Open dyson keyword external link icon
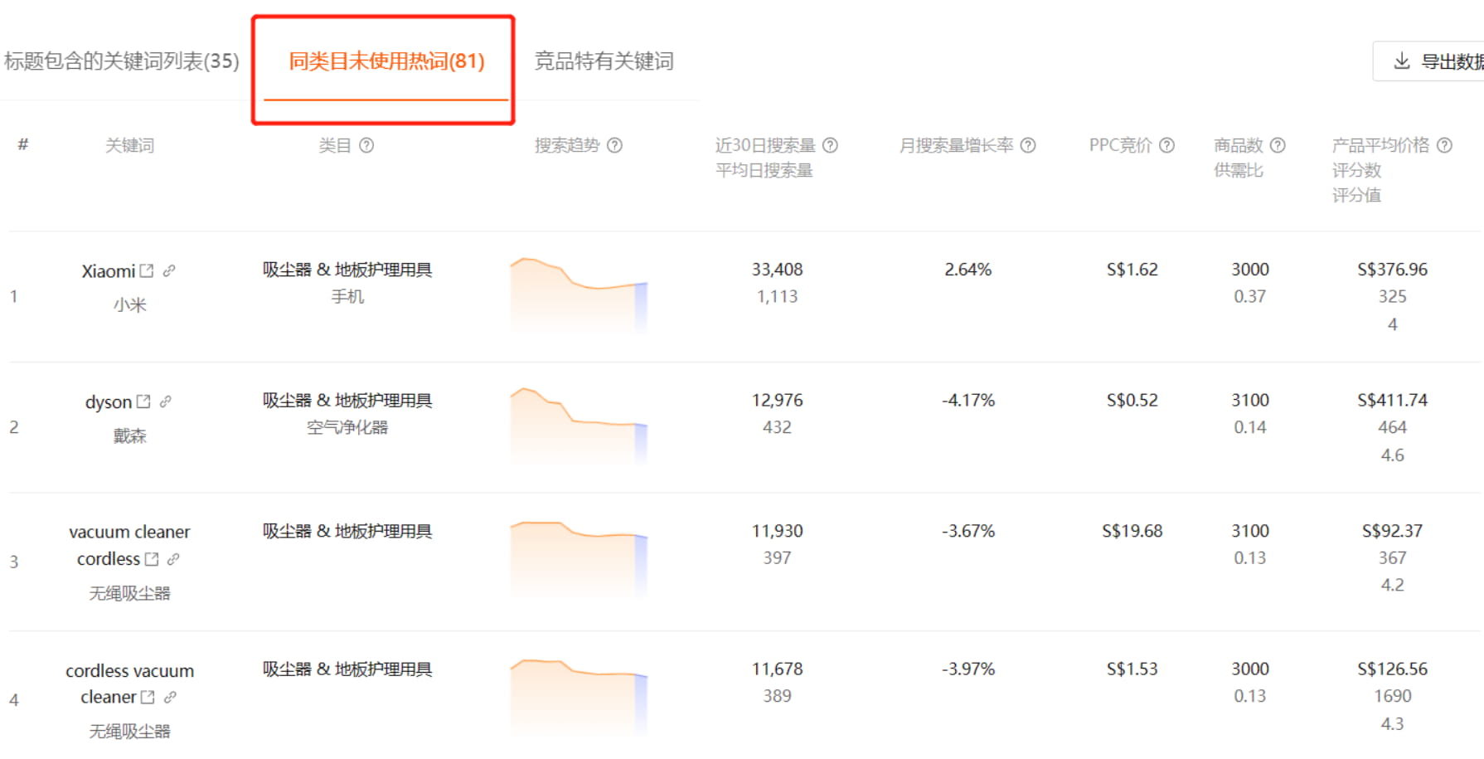The height and width of the screenshot is (759, 1484). pyautogui.click(x=143, y=401)
